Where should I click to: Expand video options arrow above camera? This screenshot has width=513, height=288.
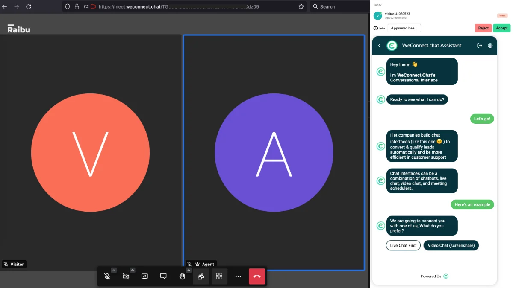click(x=133, y=270)
